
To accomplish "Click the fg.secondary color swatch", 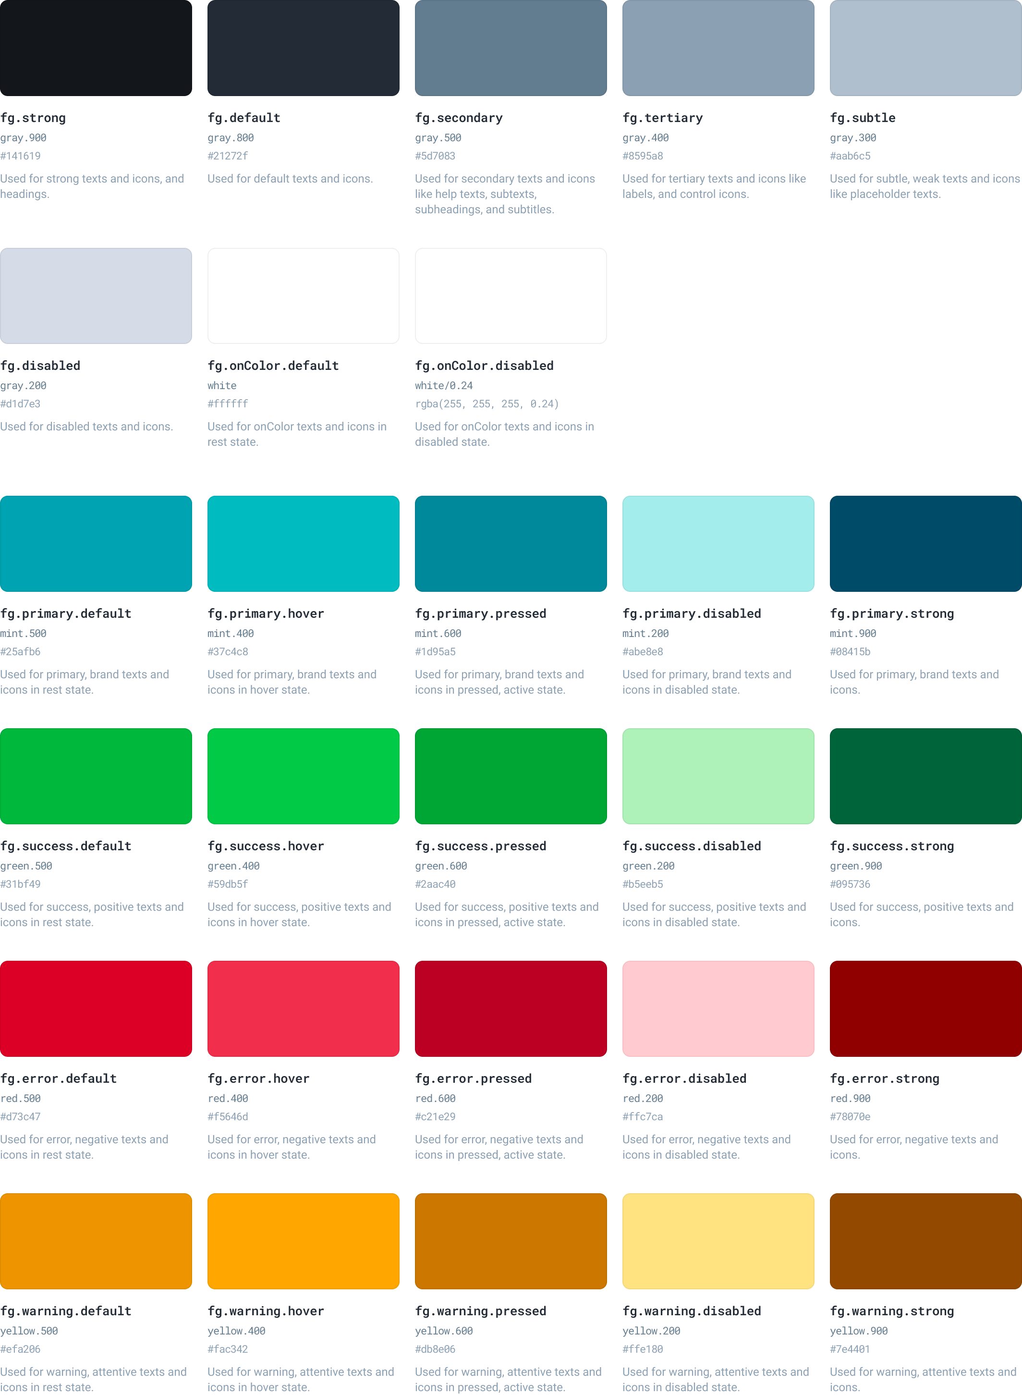I will [x=511, y=48].
